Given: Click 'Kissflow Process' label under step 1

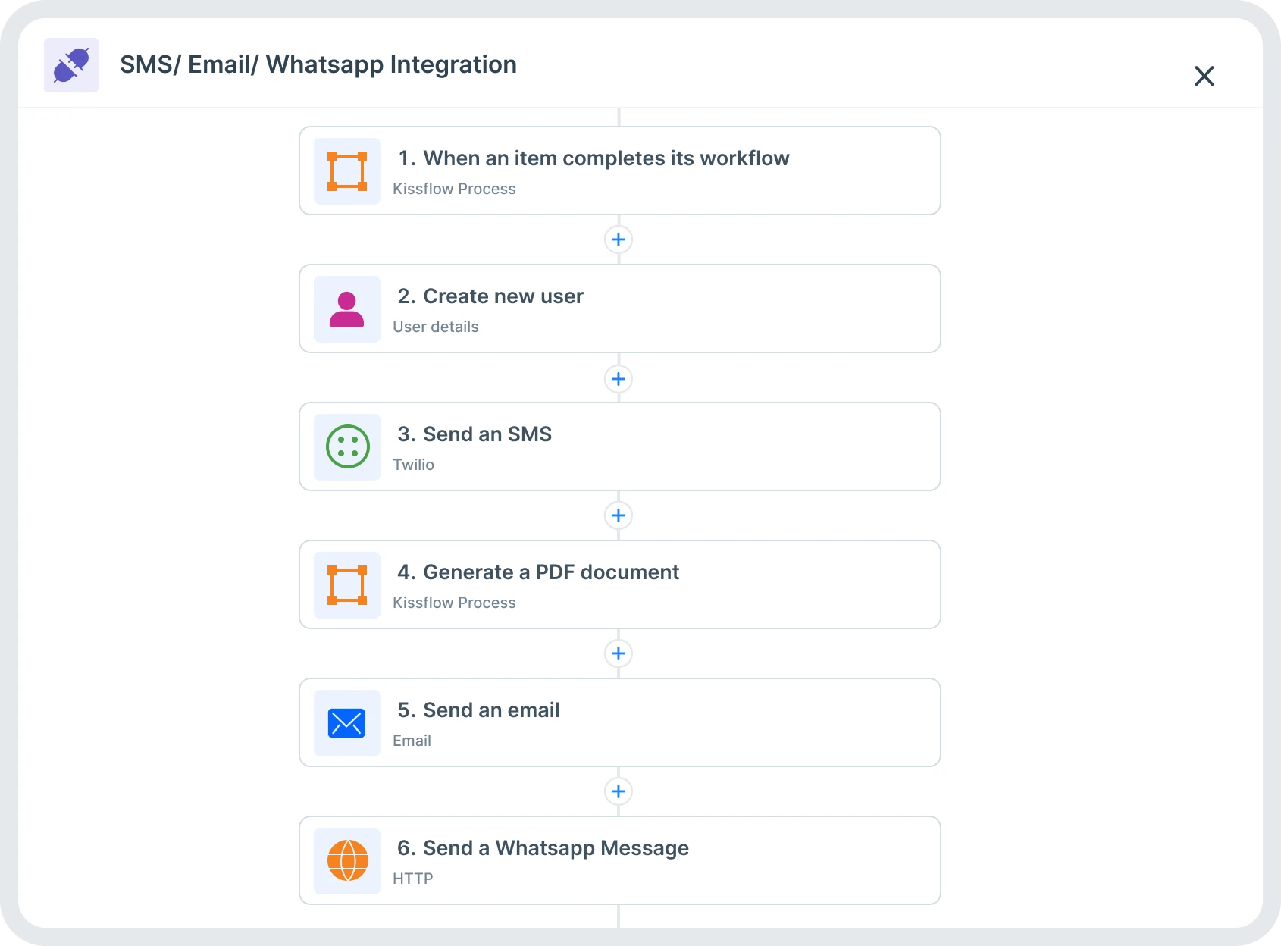Looking at the screenshot, I should [x=454, y=189].
